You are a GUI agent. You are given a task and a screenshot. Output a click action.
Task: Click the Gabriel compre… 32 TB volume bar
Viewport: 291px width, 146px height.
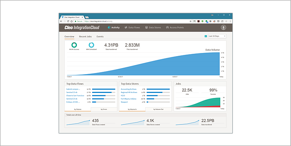tap(103, 89)
